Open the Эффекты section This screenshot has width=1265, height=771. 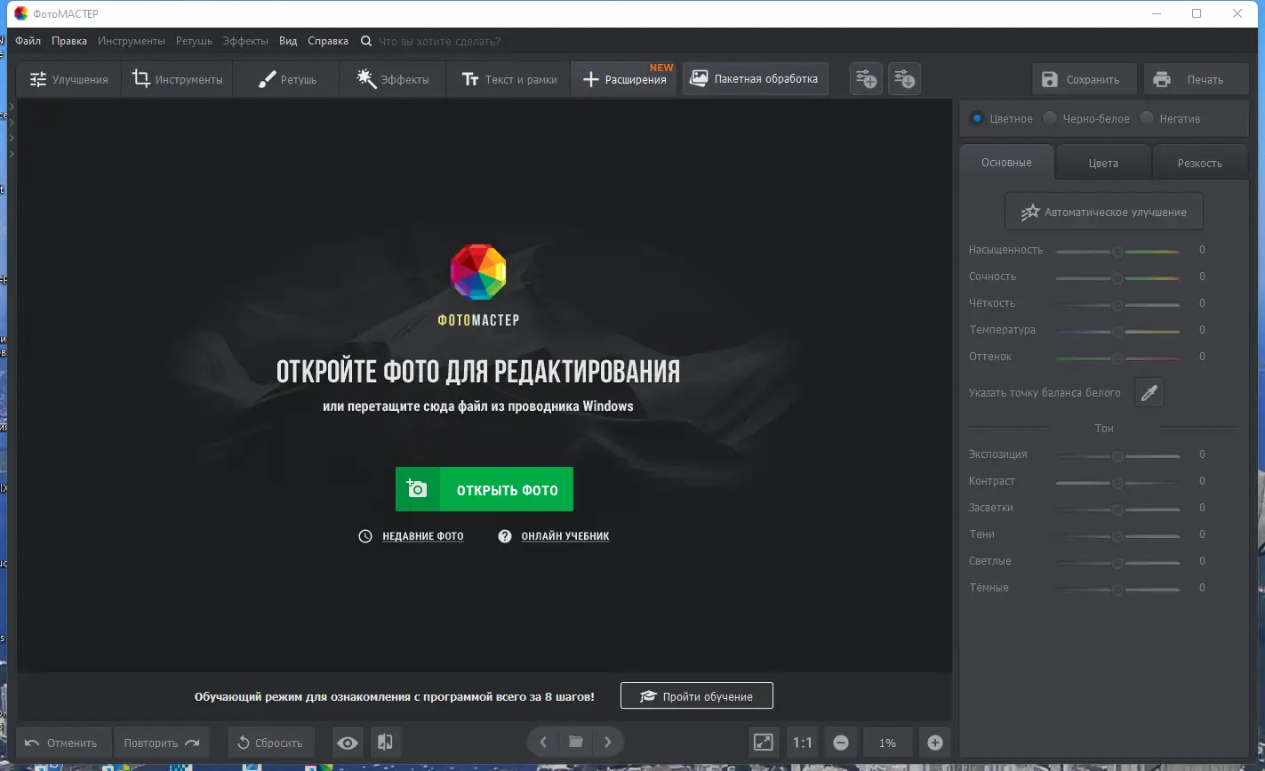coord(391,78)
